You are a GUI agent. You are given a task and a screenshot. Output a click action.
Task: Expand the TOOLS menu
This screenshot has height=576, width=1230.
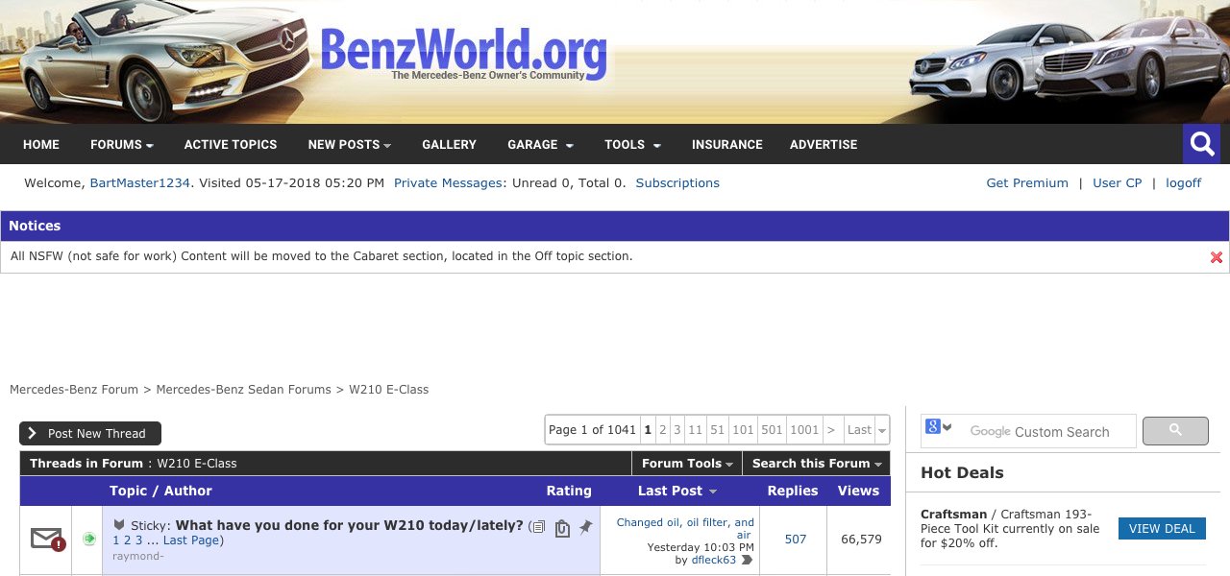pos(632,144)
